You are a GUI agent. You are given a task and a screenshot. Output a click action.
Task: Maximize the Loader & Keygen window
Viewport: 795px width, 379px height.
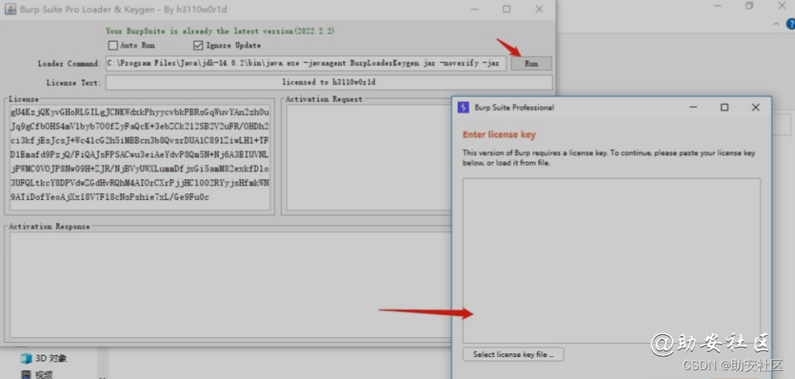pyautogui.click(x=506, y=9)
